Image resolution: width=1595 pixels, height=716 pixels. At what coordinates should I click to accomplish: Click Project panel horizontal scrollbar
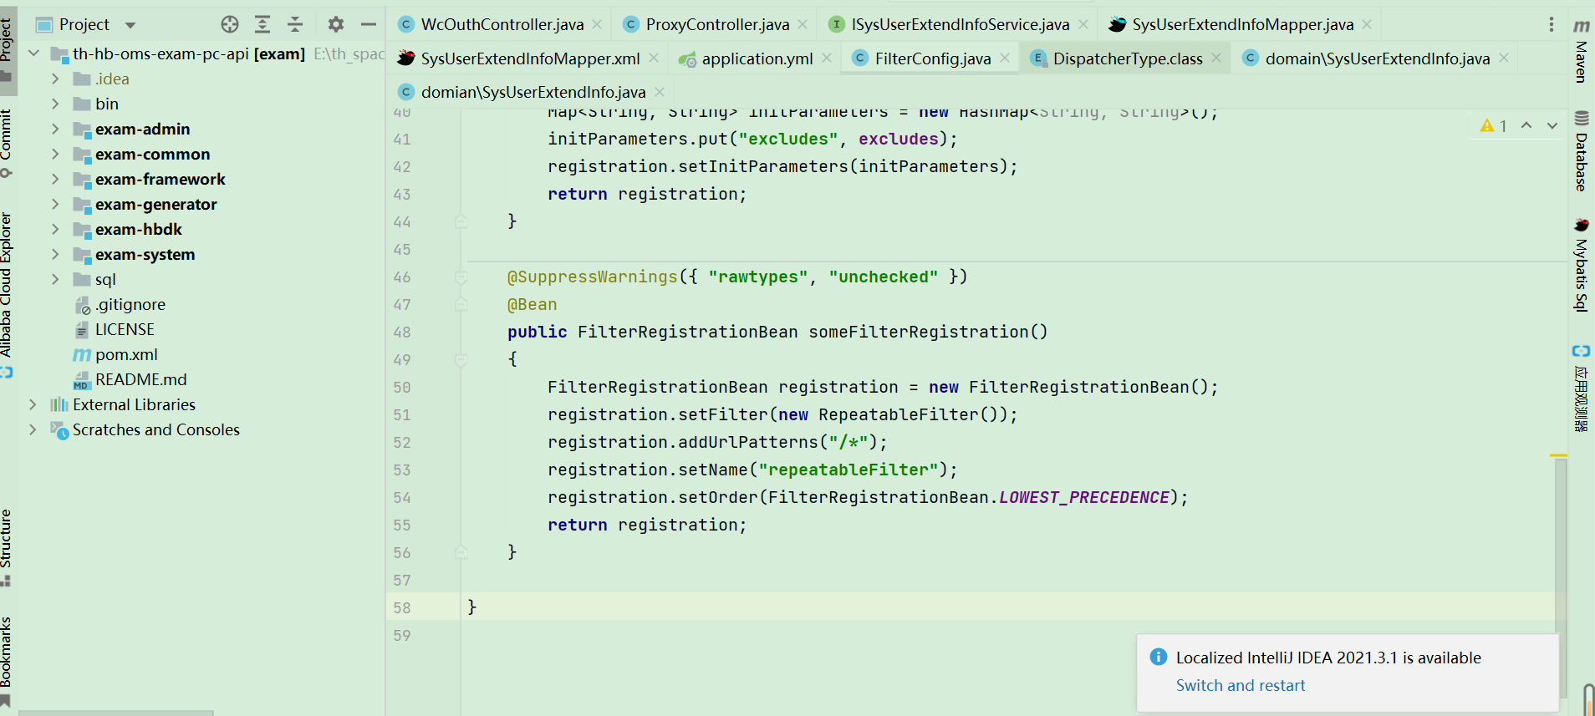point(116,713)
